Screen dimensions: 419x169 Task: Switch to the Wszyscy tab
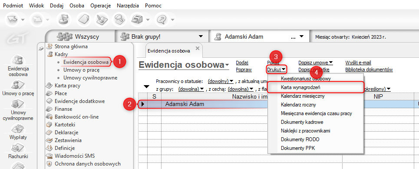coord(80,36)
